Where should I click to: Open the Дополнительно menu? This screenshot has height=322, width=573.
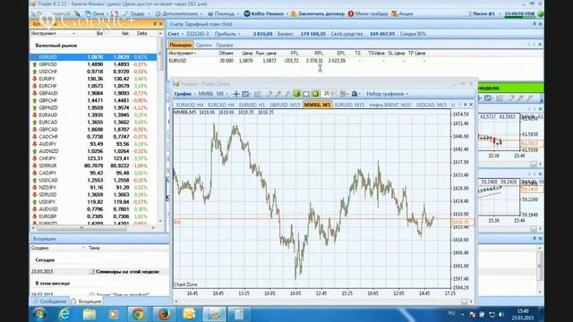(179, 13)
